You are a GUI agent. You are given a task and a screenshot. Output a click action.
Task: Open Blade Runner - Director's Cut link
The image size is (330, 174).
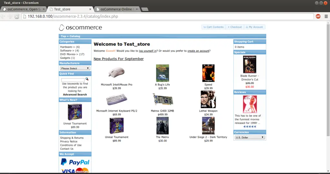[x=250, y=77]
